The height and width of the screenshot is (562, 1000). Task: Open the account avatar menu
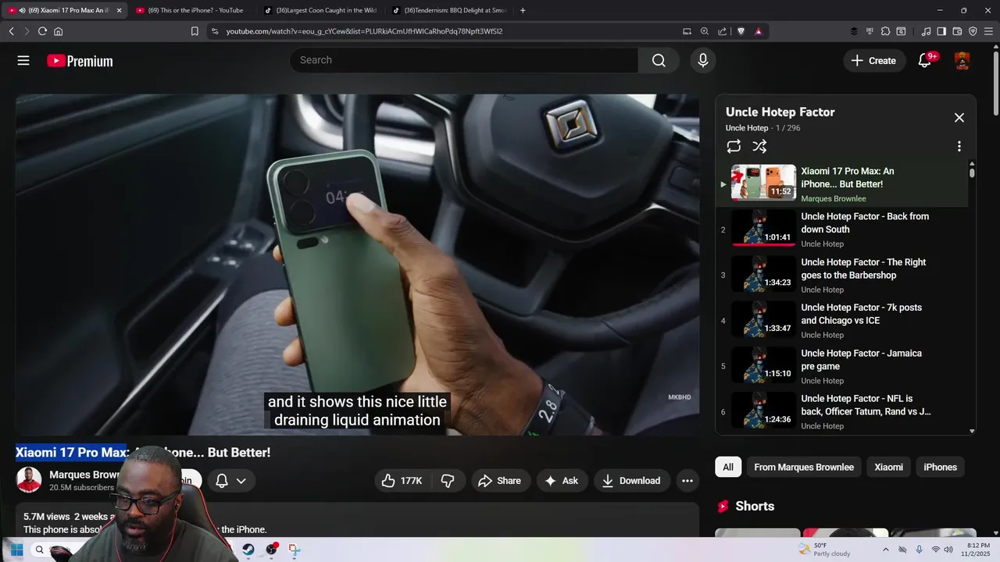[962, 60]
